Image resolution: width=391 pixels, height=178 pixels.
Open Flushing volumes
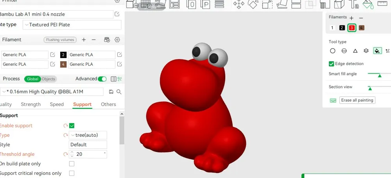click(x=60, y=40)
